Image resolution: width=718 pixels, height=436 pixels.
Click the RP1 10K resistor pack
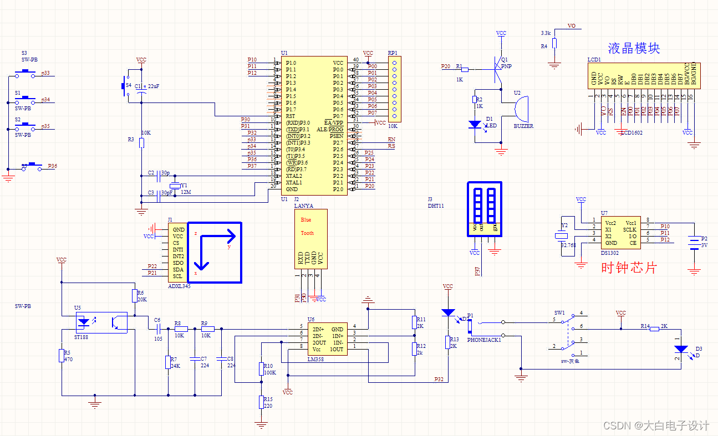[394, 89]
